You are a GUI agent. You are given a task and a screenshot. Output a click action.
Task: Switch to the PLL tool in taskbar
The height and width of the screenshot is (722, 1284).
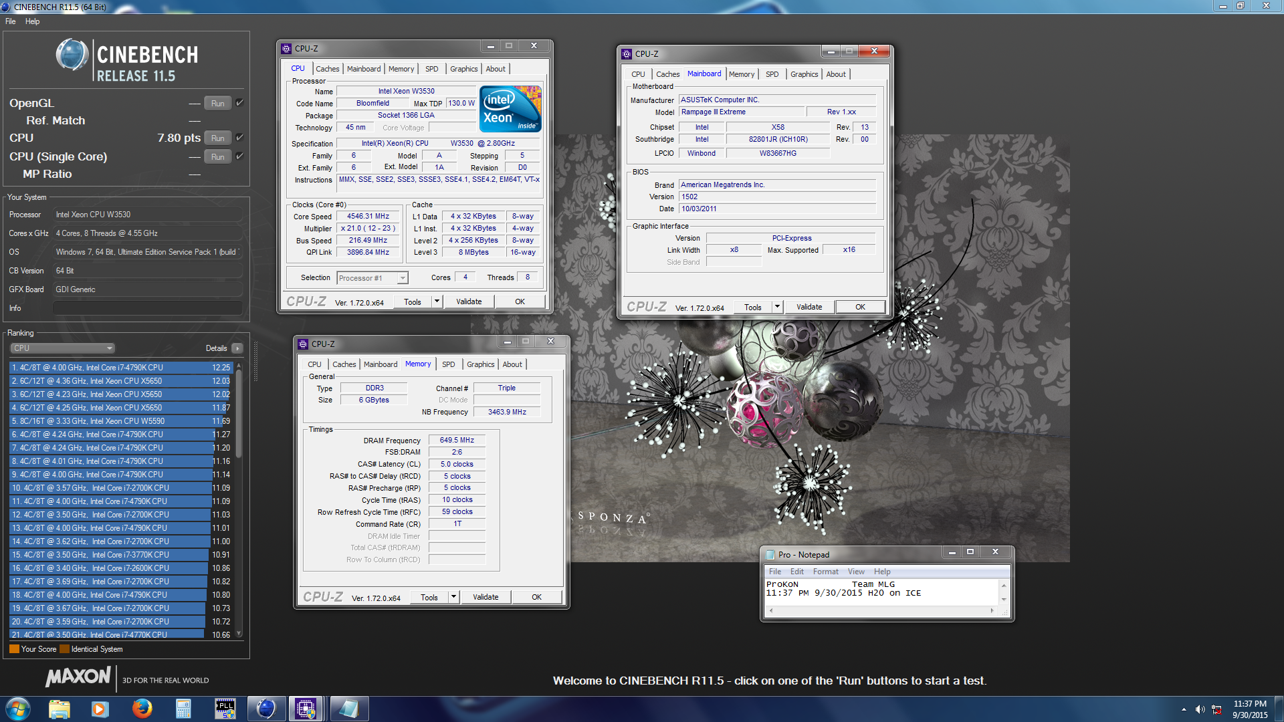(225, 709)
